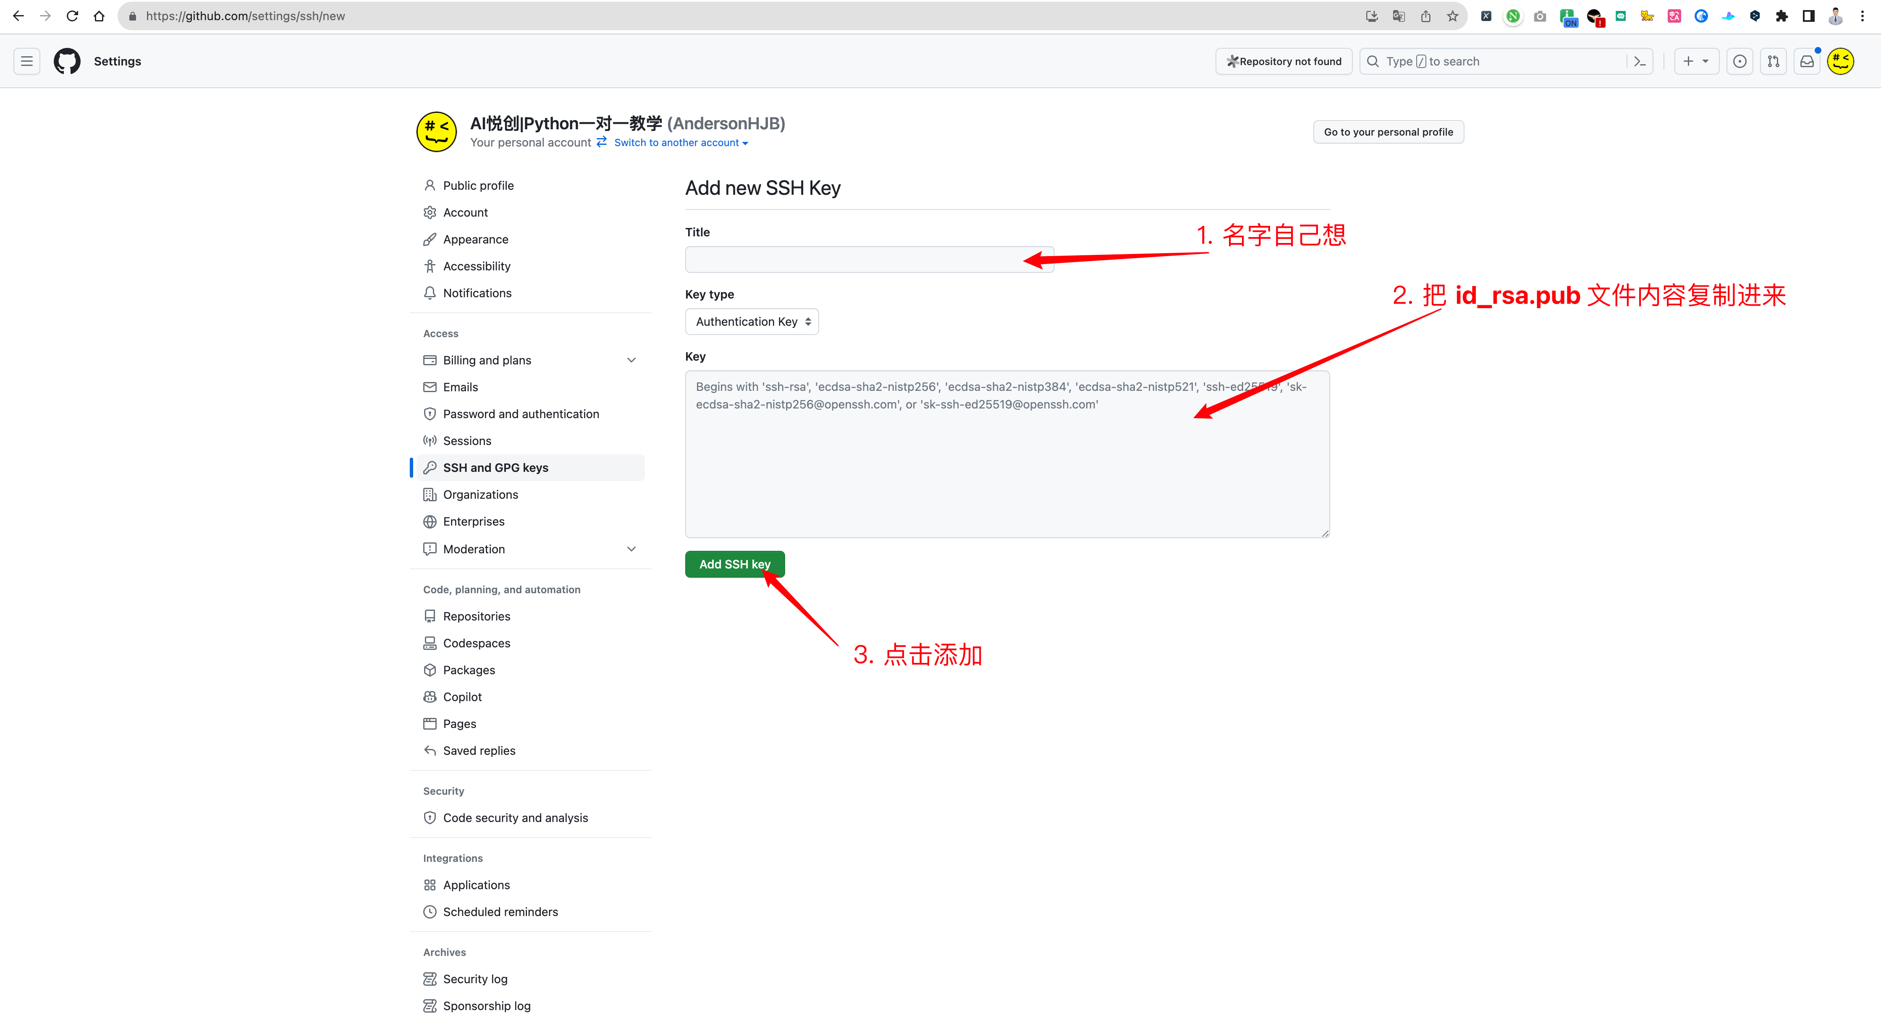Open the command palette icon
This screenshot has height=1021, width=1881.
point(1640,61)
